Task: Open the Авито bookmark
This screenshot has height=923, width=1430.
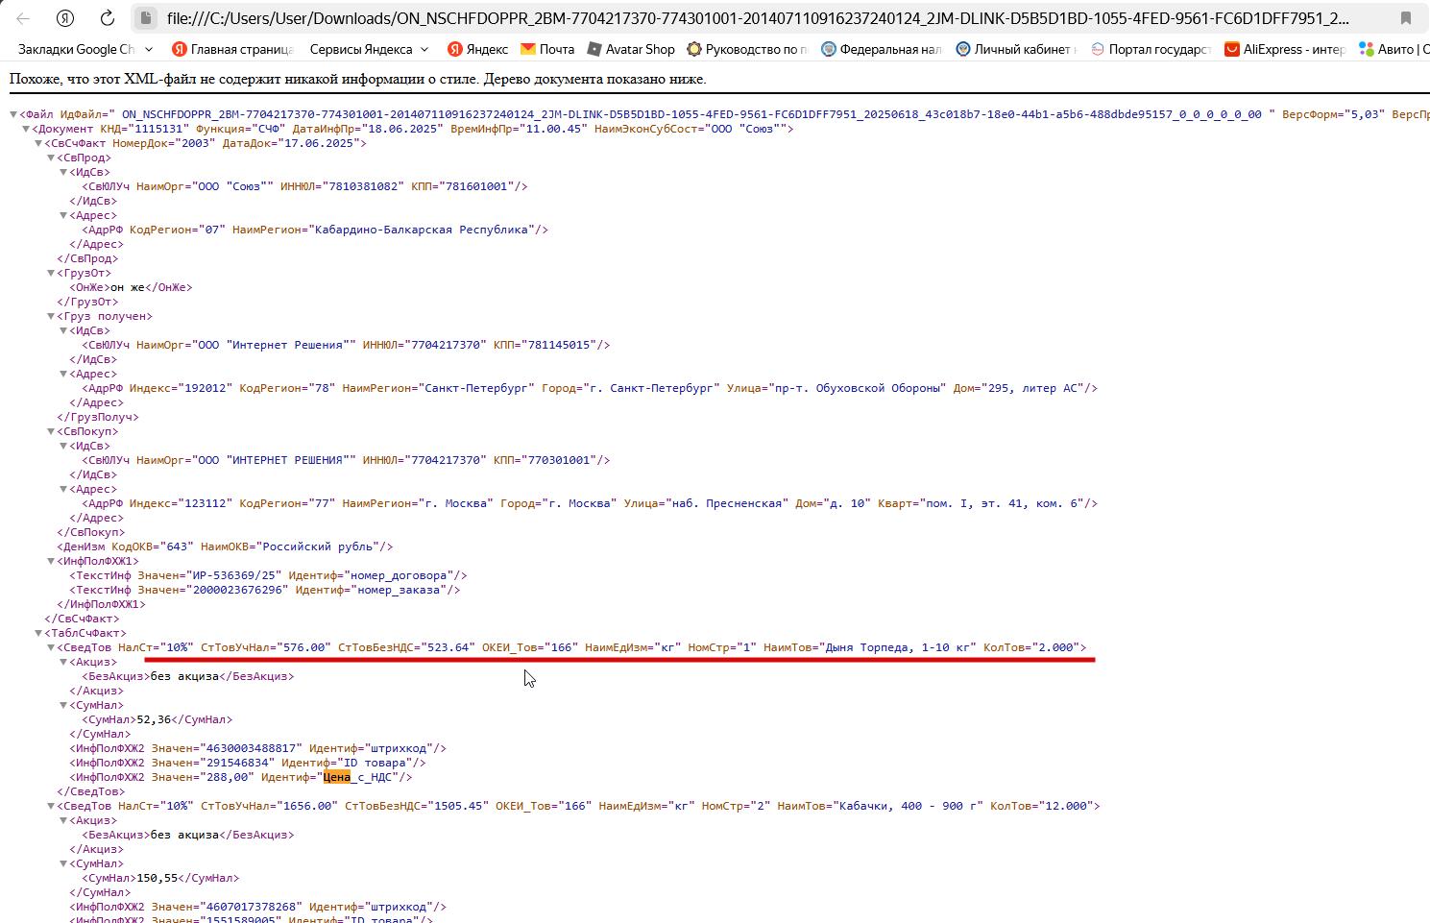Action: [1394, 49]
